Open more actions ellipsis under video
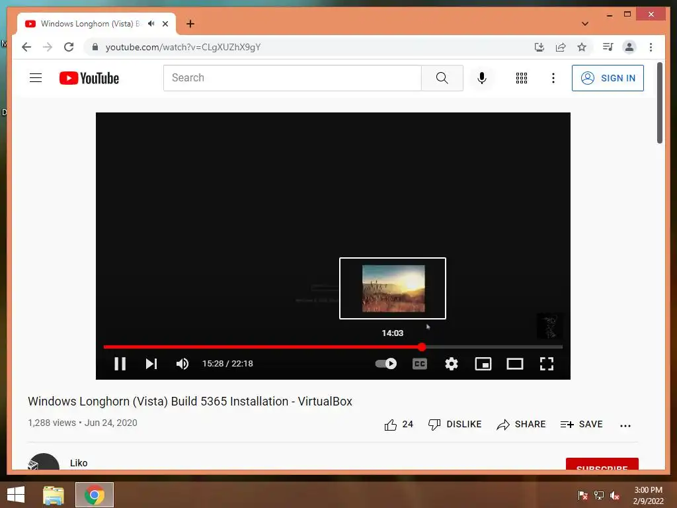Viewport: 677px width, 508px height. coord(625,425)
